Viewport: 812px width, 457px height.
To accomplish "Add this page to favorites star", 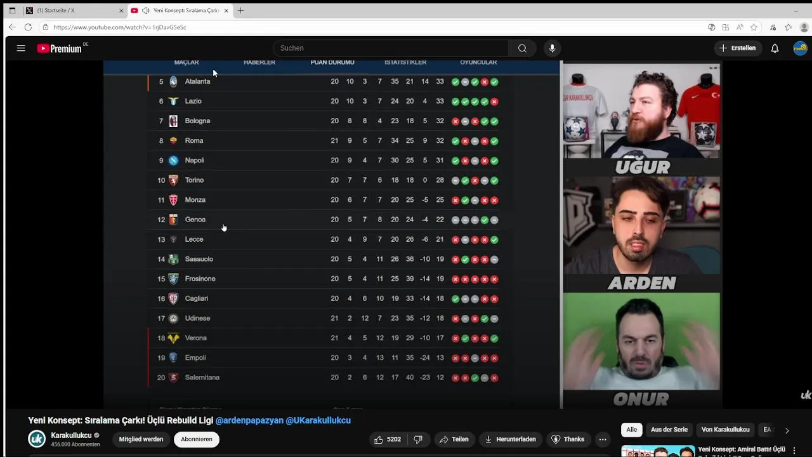I will tap(754, 27).
